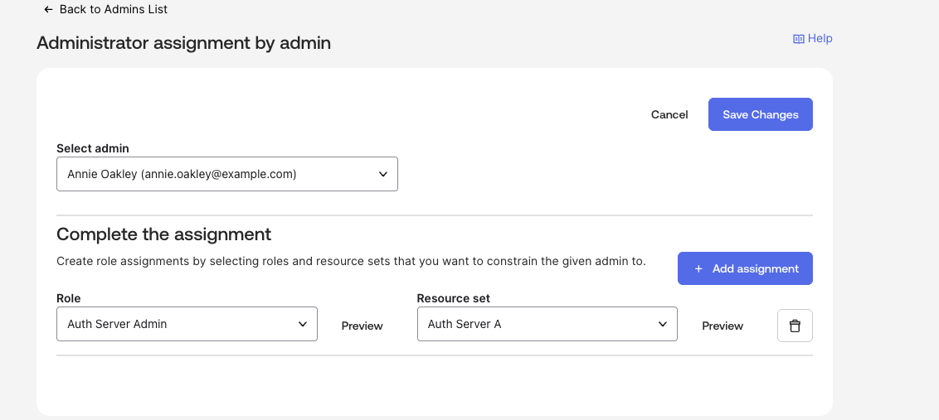Click the chevron in the Role field
The height and width of the screenshot is (420, 939).
pyautogui.click(x=303, y=324)
